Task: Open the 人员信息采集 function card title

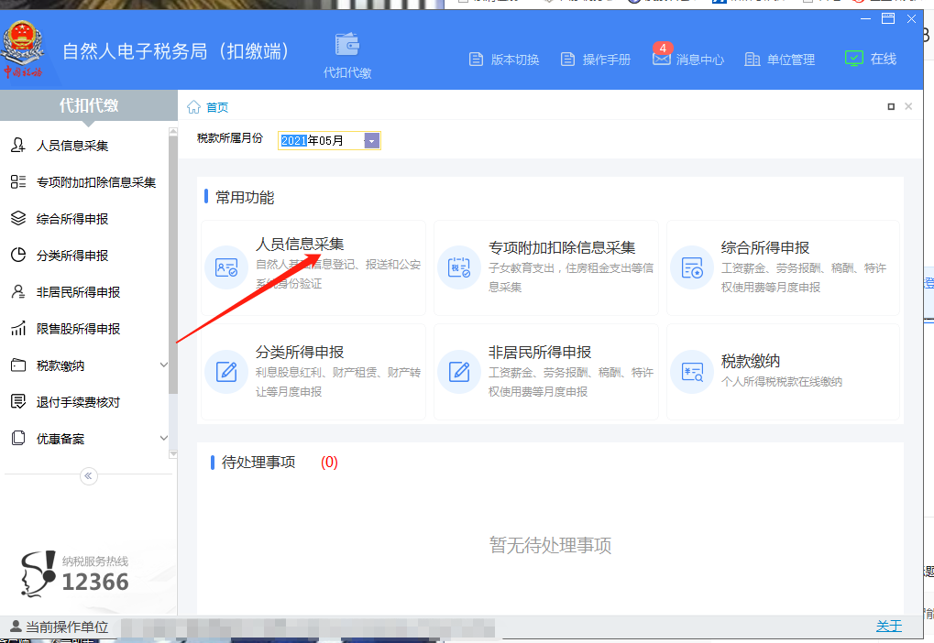Action: pyautogui.click(x=300, y=244)
